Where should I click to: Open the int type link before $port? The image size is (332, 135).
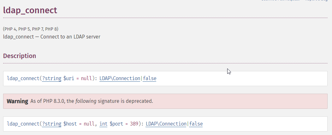[x=104, y=124]
